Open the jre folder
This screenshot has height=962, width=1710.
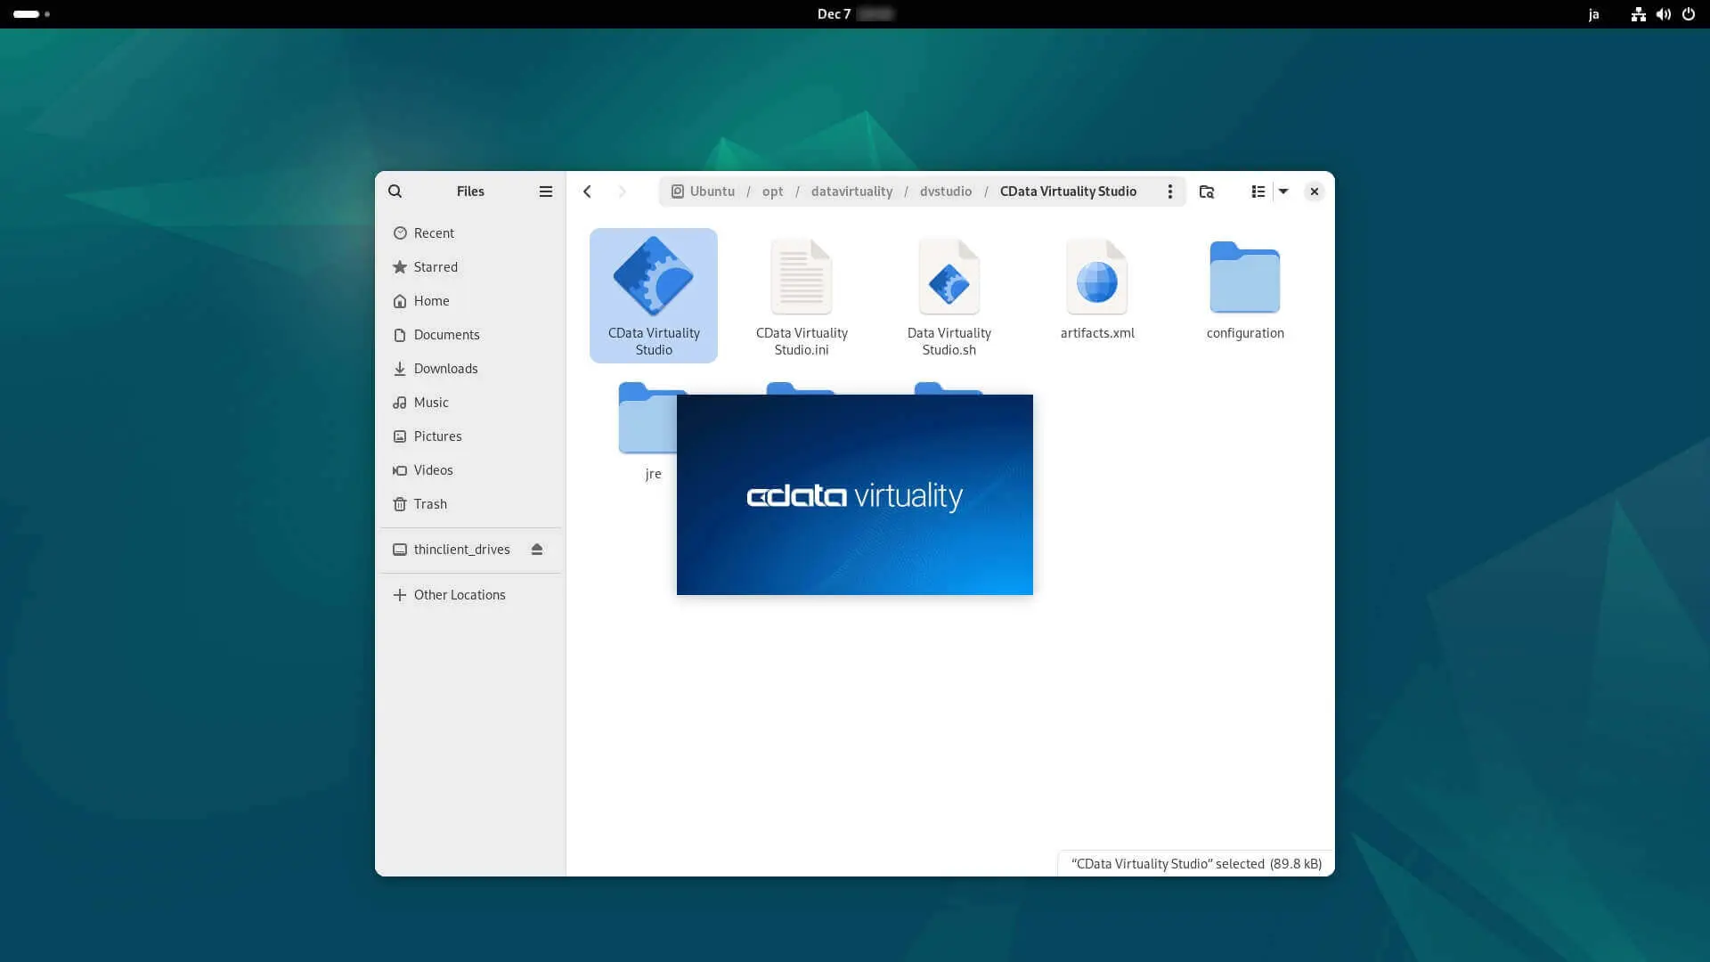click(645, 423)
